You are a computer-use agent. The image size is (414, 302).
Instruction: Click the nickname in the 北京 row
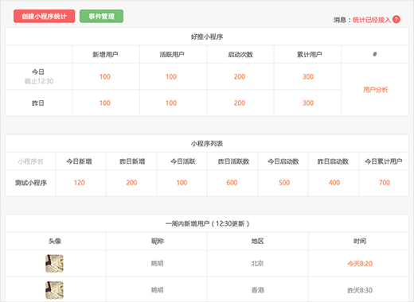pyautogui.click(x=157, y=263)
